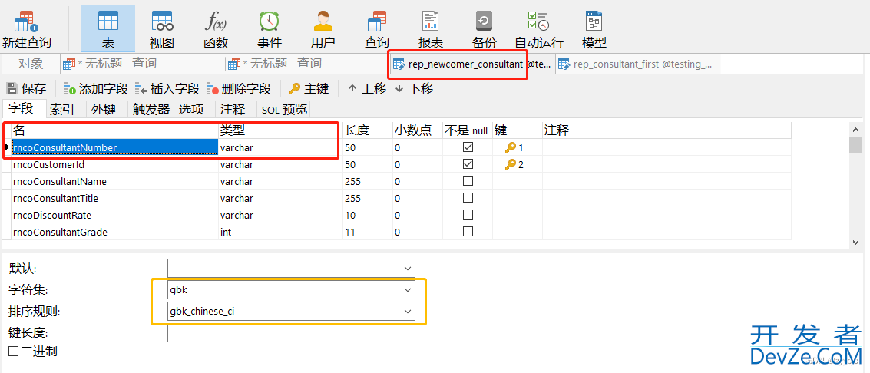This screenshot has height=373, width=870.
Task: Click the 长度 column header
Action: (367, 130)
